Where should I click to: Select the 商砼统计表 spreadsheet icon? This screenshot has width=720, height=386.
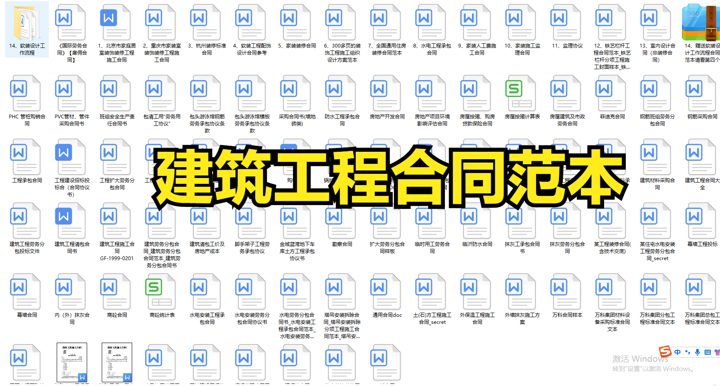point(160,292)
